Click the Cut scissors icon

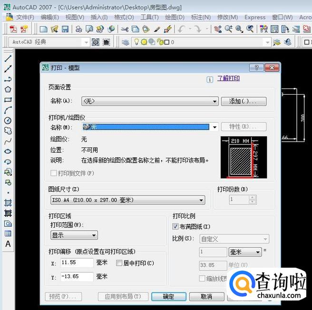(x=125, y=29)
